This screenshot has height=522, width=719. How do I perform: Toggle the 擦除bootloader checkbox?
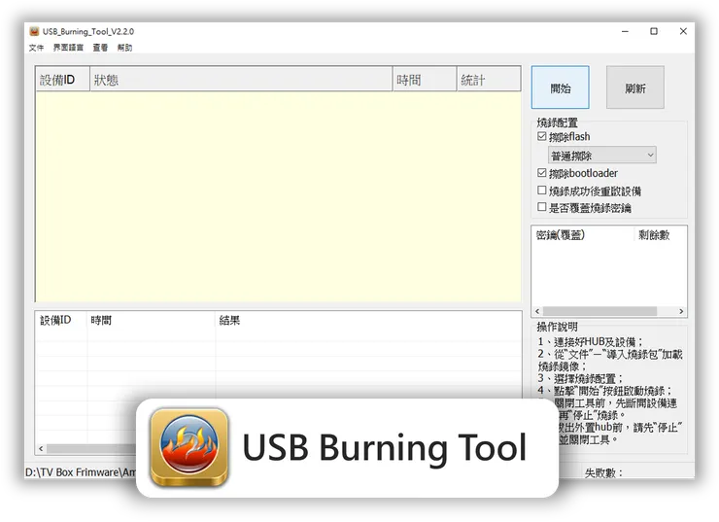pyautogui.click(x=541, y=173)
